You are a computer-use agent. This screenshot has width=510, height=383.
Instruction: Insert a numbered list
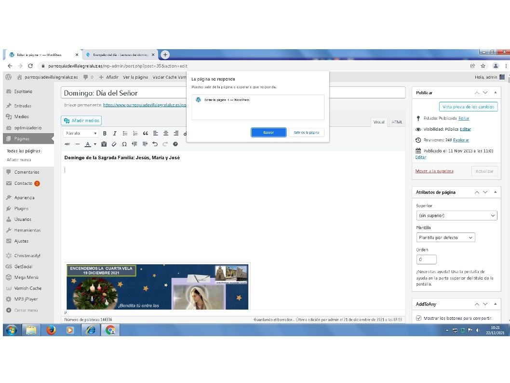[135, 133]
